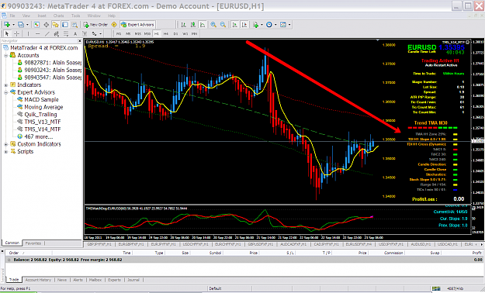The image size is (485, 293).
Task: Switch chart to candlesticks type
Action: coord(193,25)
